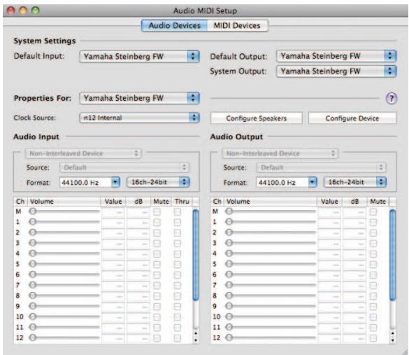Click Audio Input channel 8 volume slider
409x355 pixels.
pyautogui.click(x=64, y=295)
